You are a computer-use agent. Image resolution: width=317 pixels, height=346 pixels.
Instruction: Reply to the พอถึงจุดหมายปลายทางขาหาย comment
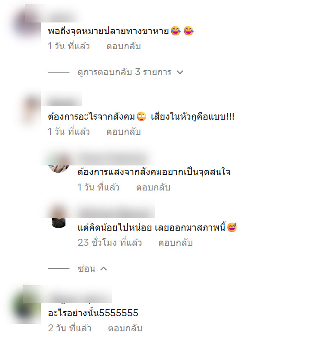[x=124, y=46]
